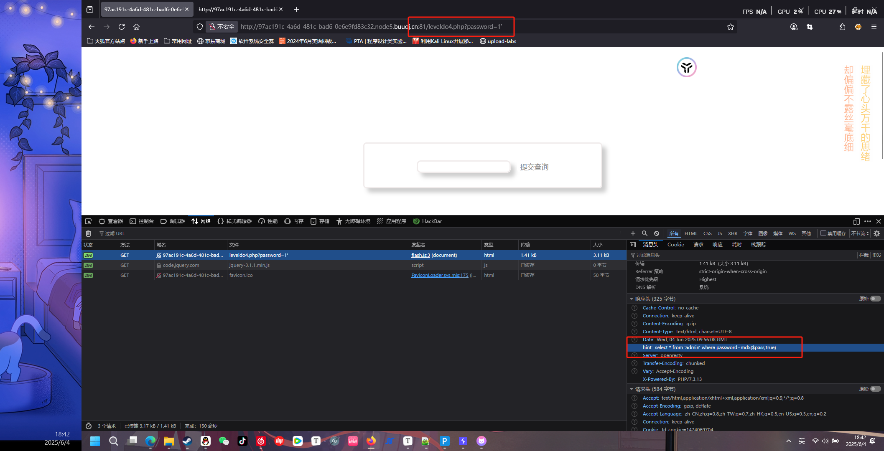This screenshot has height=451, width=884.
Task: Show hidden system tray icons chevron
Action: click(x=788, y=441)
